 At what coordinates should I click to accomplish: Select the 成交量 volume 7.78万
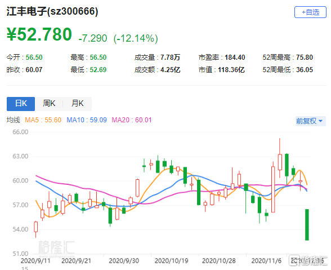(x=170, y=57)
